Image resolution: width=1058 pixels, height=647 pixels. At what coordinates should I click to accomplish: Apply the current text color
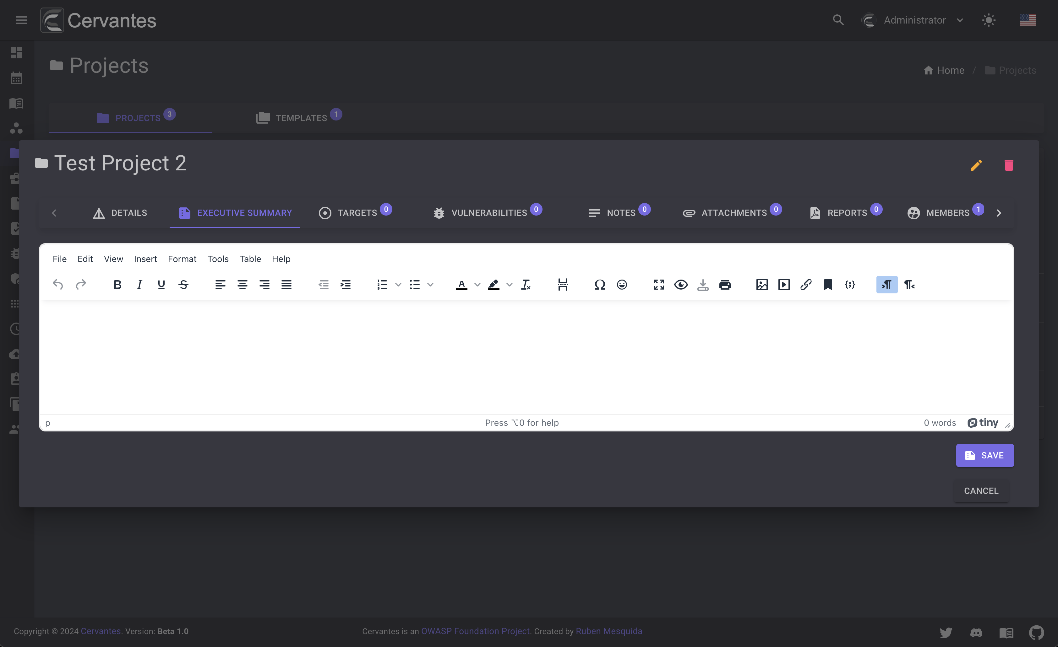461,285
